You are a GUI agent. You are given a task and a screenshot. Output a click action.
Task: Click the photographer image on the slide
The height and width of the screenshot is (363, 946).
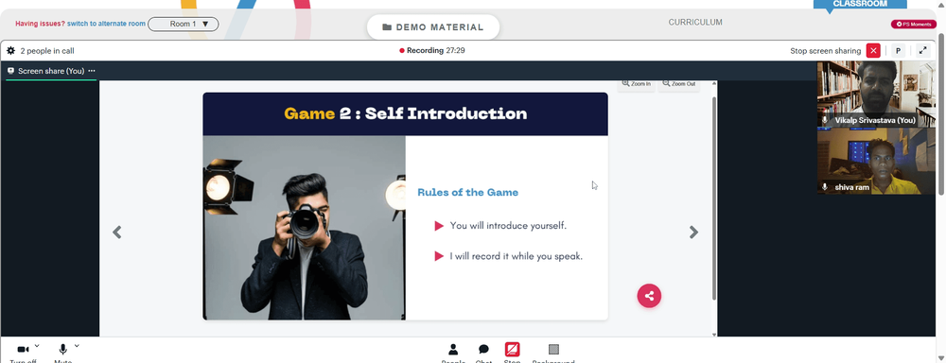click(304, 228)
